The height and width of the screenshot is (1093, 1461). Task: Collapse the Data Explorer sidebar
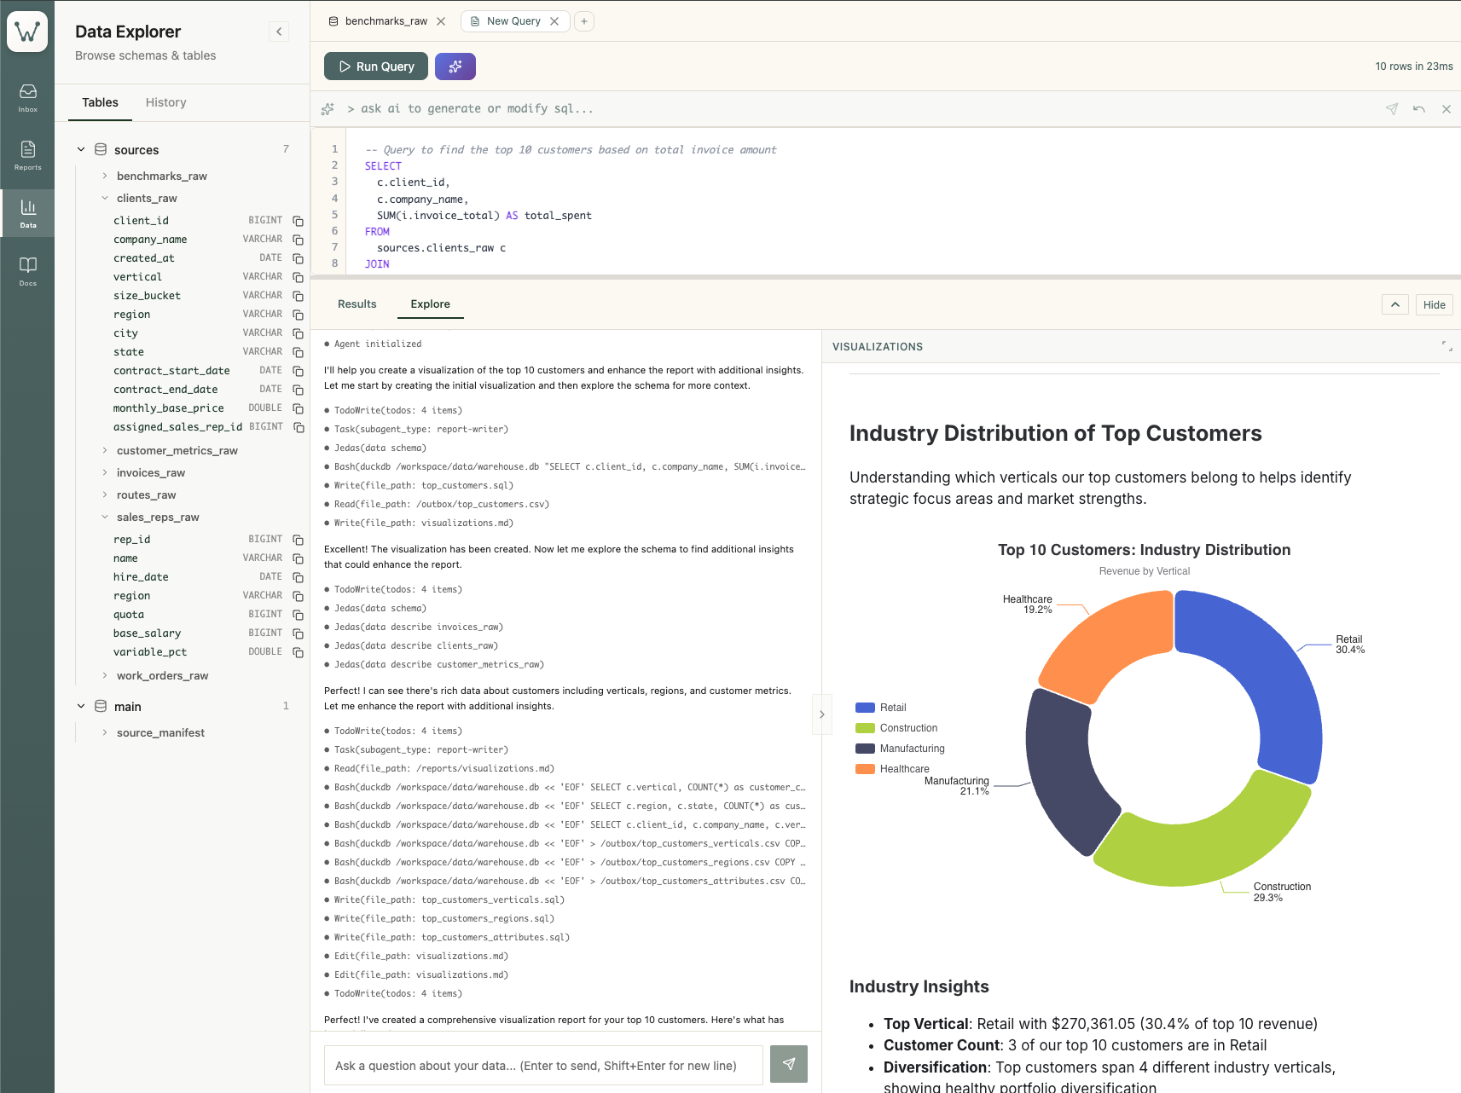pos(279,32)
